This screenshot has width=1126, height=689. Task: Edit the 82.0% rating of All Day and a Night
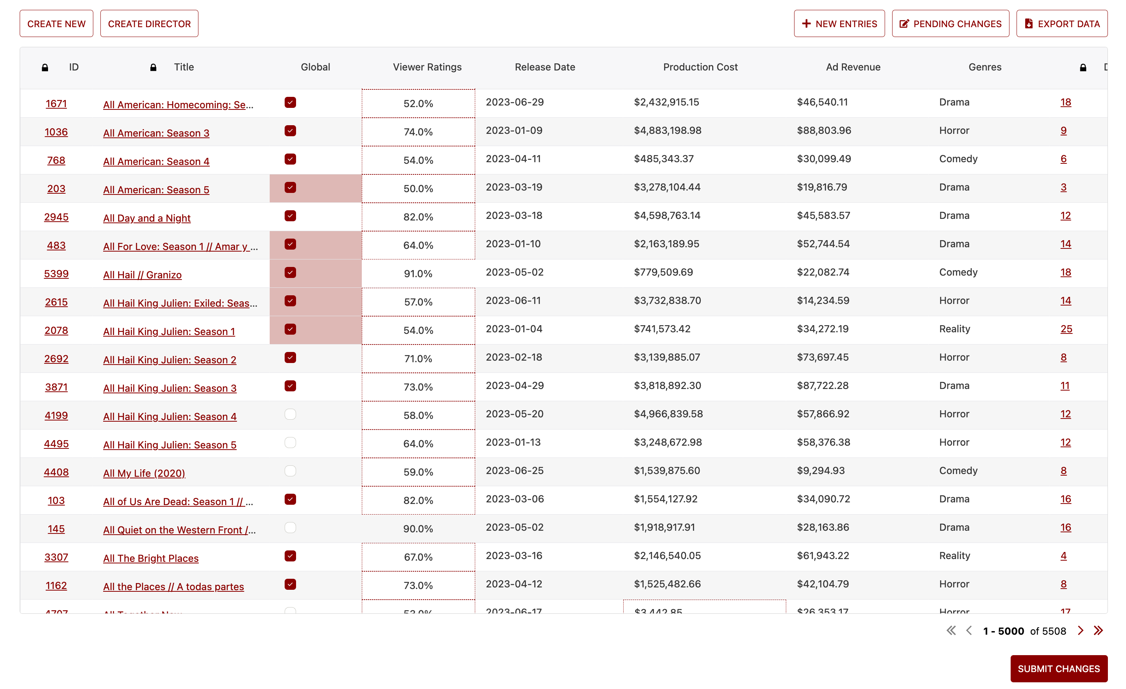point(418,217)
